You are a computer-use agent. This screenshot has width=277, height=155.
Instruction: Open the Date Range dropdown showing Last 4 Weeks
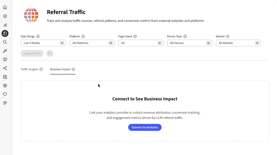pos(43,43)
